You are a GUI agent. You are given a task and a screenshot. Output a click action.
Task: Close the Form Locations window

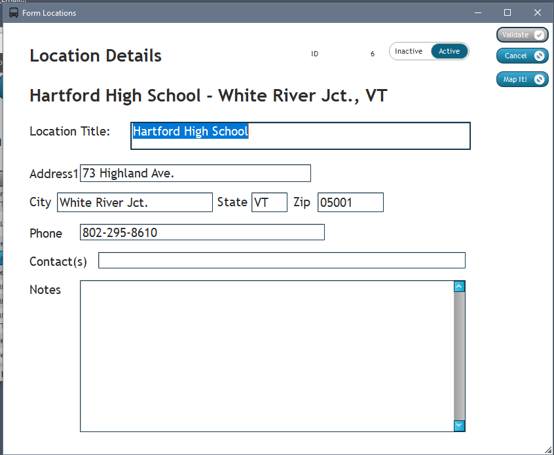[538, 12]
